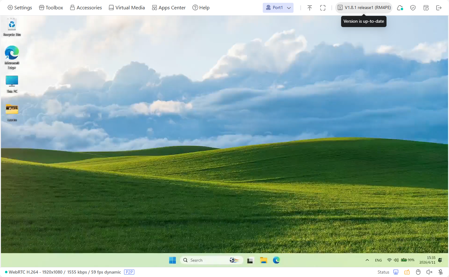Select the lauren folder on desktop
The height and width of the screenshot is (277, 449).
click(12, 113)
